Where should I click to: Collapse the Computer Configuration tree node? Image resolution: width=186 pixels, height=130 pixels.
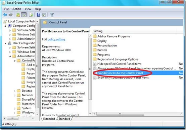5,26
